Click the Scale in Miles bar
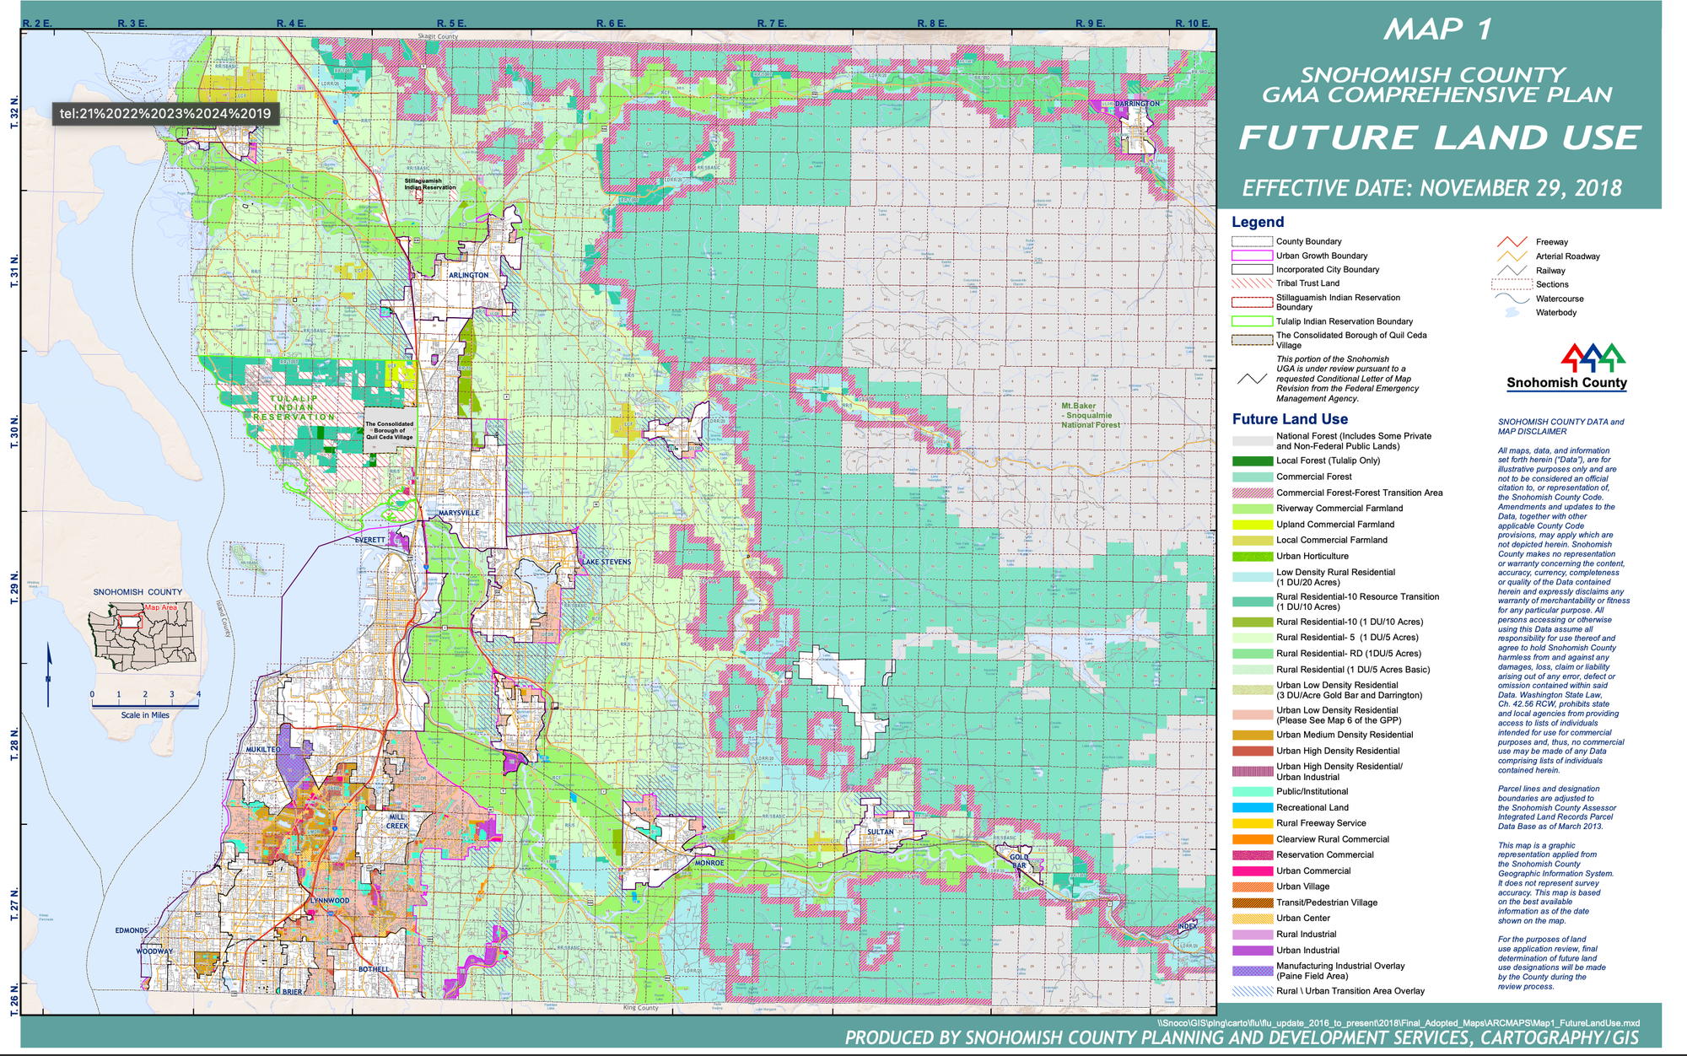The height and width of the screenshot is (1056, 1687). coord(145,703)
